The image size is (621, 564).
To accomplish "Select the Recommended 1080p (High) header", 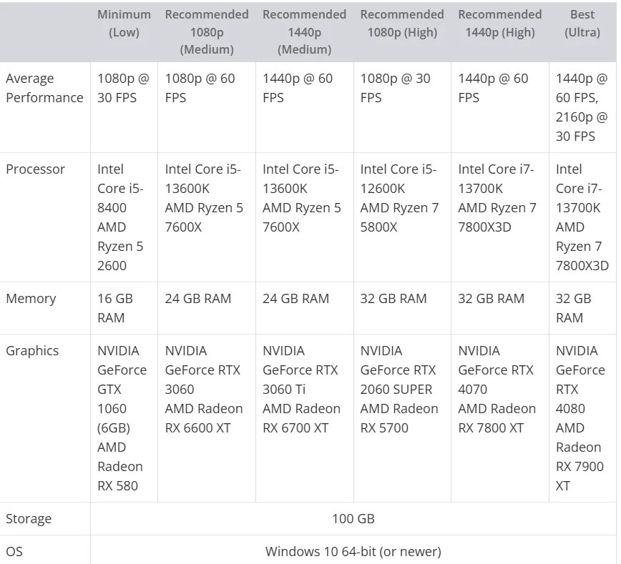I will click(402, 24).
